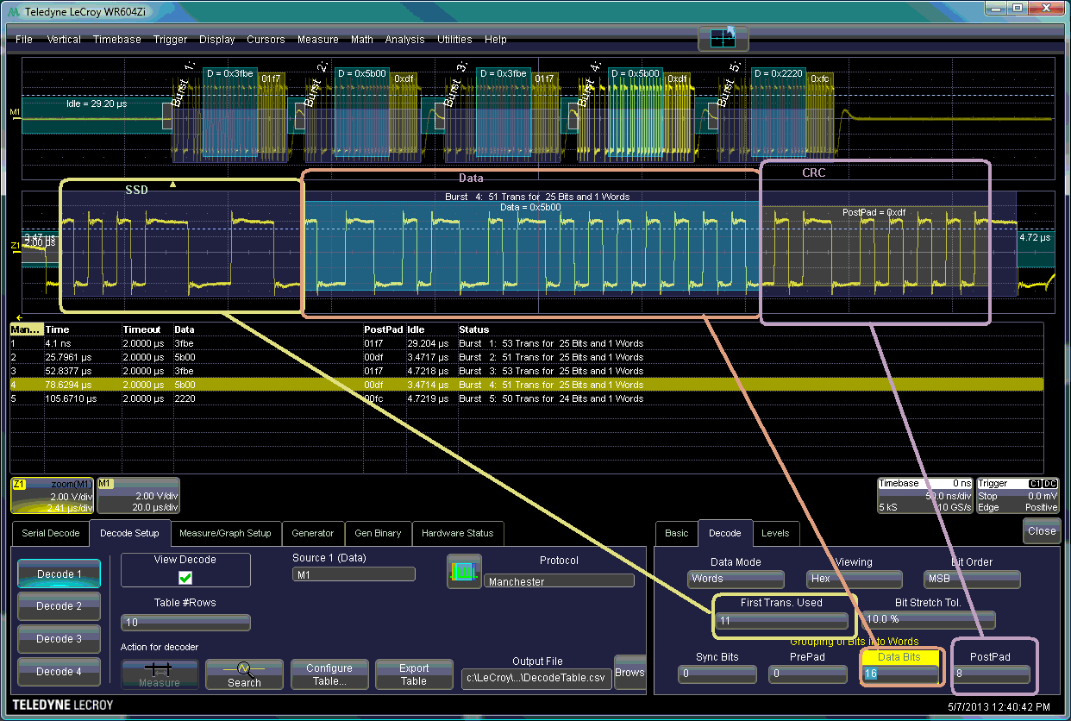This screenshot has width=1071, height=721.
Task: Click the Export Table button
Action: click(414, 674)
